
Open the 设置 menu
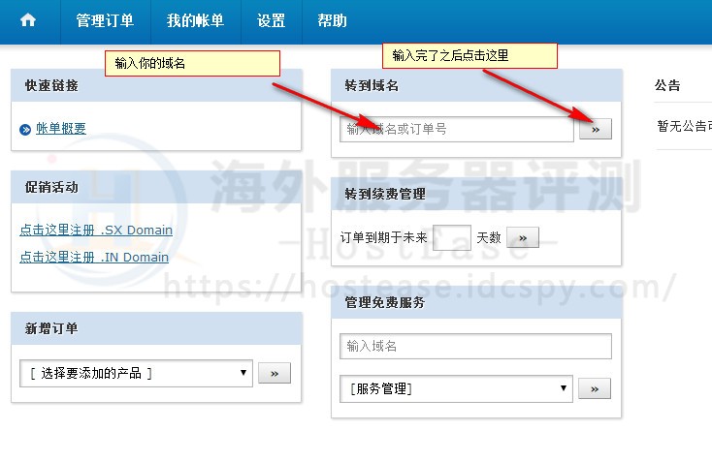pyautogui.click(x=272, y=21)
